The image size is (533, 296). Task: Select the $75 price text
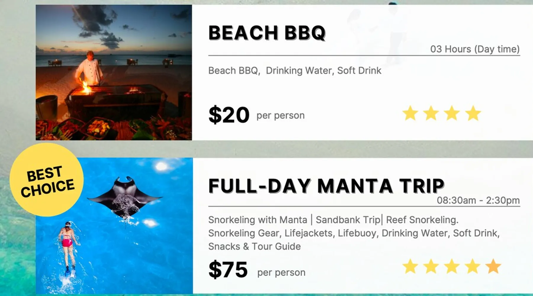(228, 270)
